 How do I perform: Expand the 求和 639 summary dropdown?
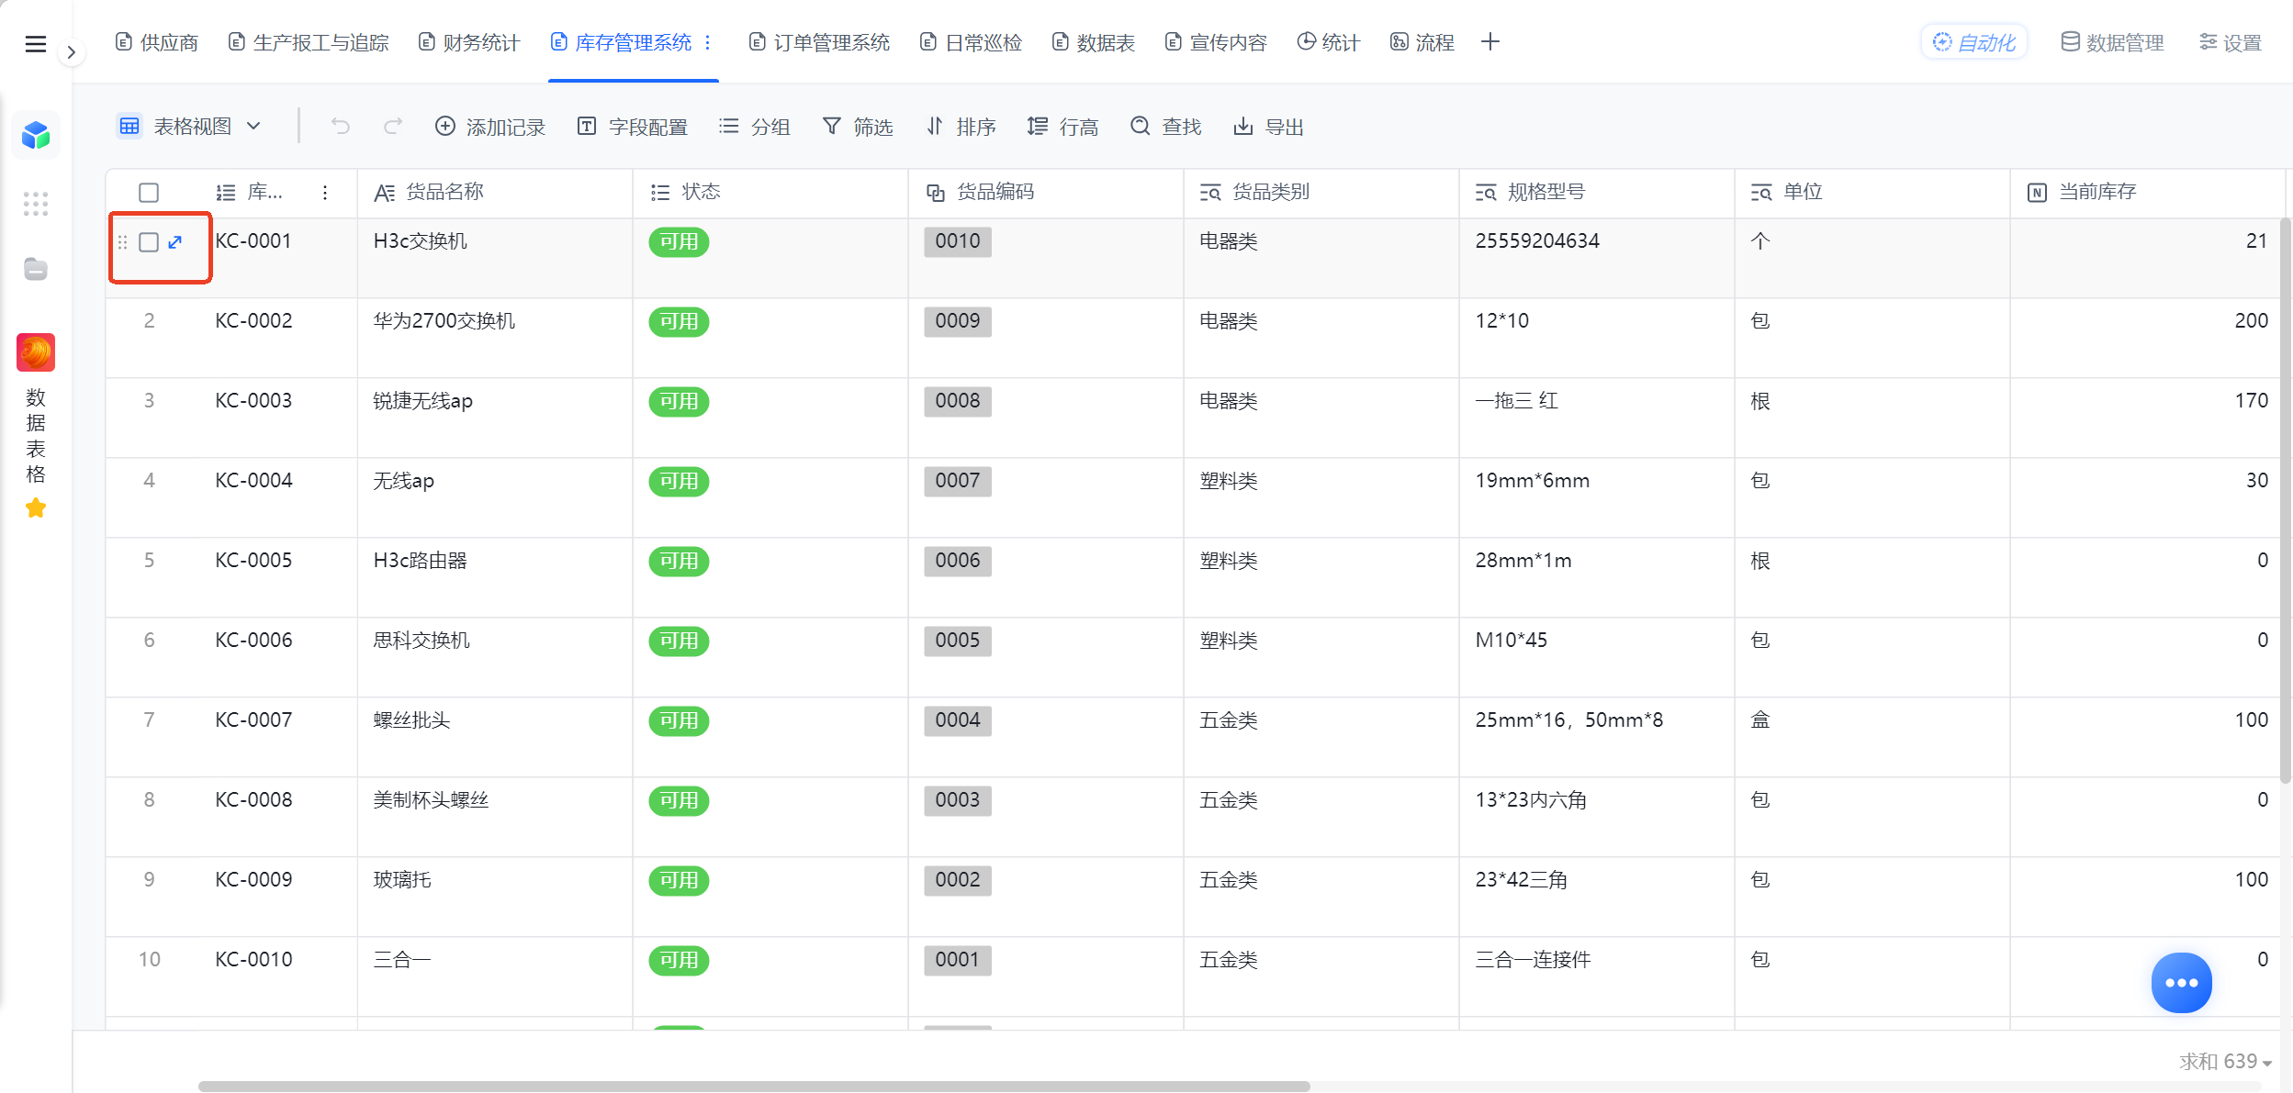[x=2226, y=1062]
